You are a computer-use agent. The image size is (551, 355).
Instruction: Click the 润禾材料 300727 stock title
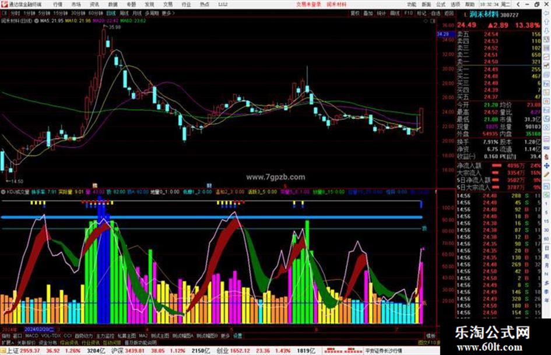pos(495,15)
